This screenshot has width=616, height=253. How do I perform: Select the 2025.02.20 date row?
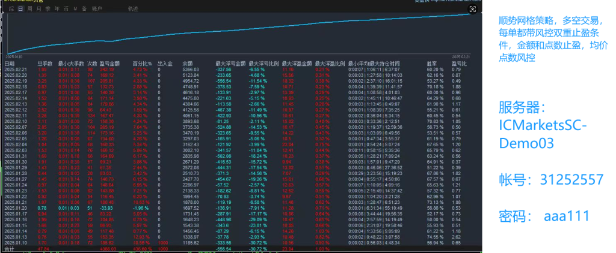click(x=242, y=75)
